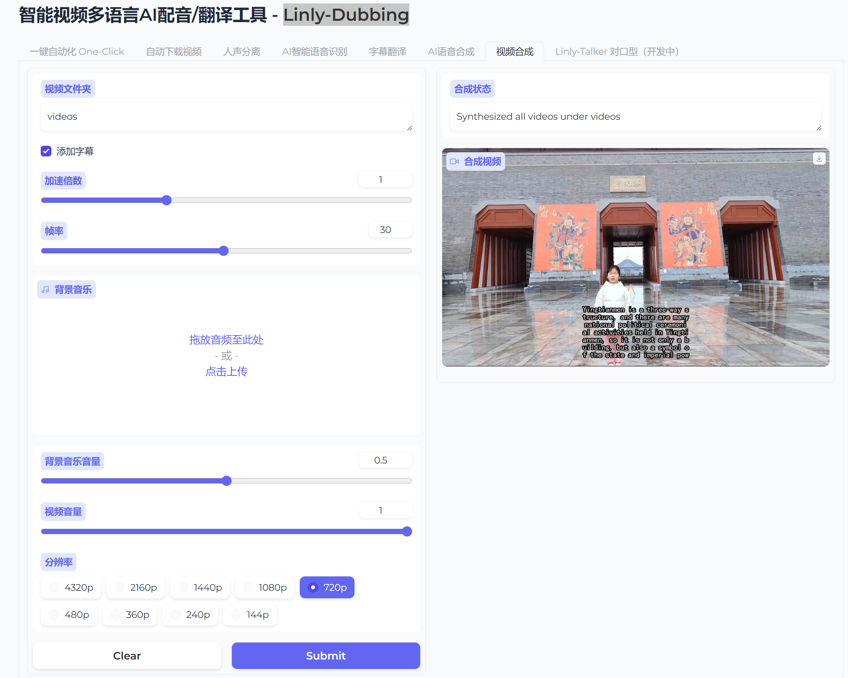The width and height of the screenshot is (848, 678).
Task: Choose the 4320p resolution radio button
Action: [x=71, y=587]
